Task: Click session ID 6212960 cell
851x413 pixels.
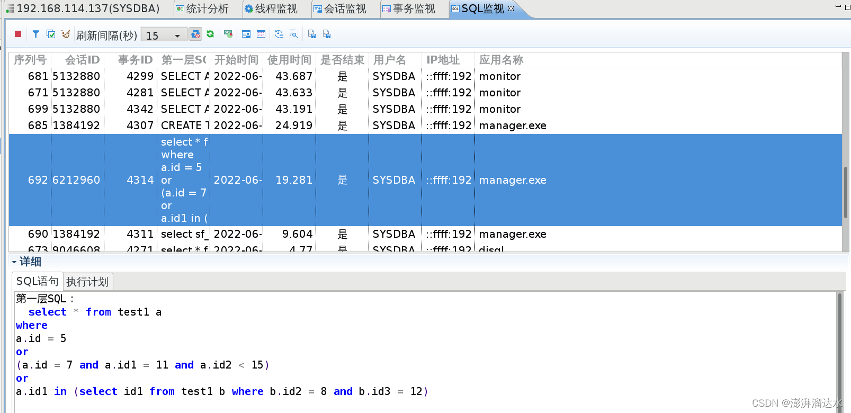Action: point(76,180)
